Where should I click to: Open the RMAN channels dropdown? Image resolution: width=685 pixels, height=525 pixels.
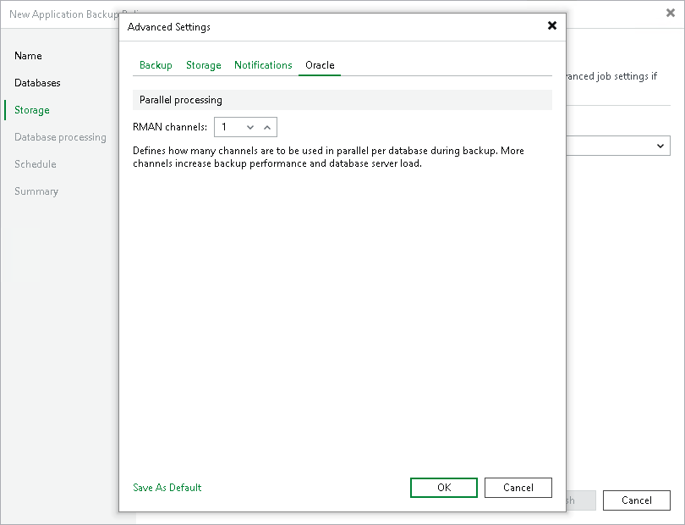(x=249, y=126)
